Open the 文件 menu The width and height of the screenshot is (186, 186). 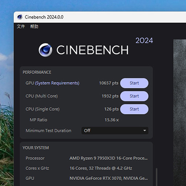click(x=21, y=27)
